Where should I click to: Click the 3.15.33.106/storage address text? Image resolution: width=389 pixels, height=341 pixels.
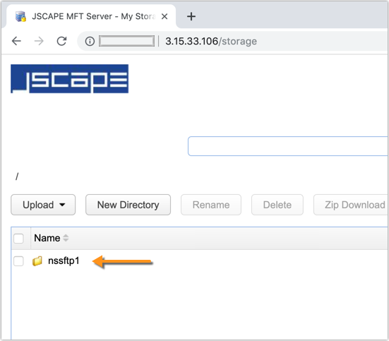tap(211, 41)
